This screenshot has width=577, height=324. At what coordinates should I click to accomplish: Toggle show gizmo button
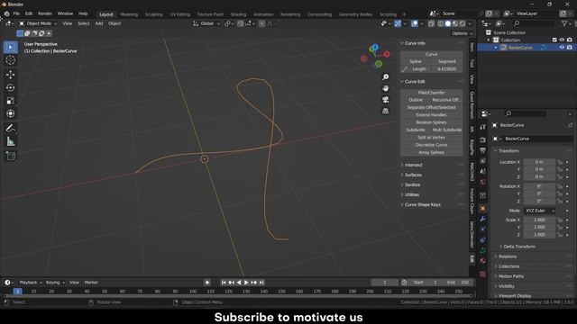click(398, 23)
